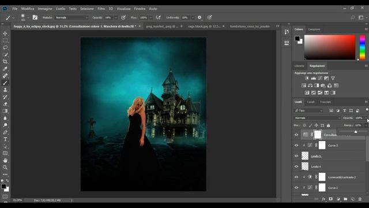The height and width of the screenshot is (208, 369).
Task: Add a Color Balance adjustment
Action: [x=310, y=86]
